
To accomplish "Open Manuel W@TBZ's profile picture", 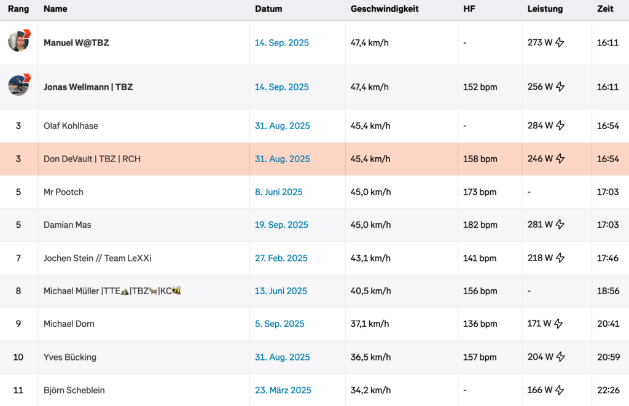I will pos(19,41).
